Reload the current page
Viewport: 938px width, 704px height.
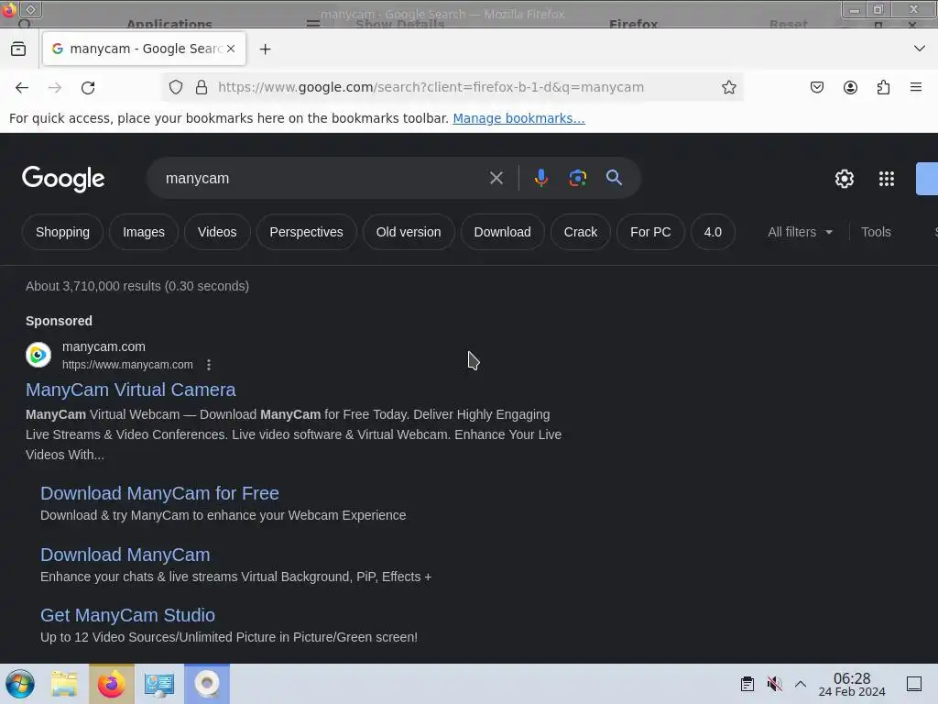(x=88, y=87)
